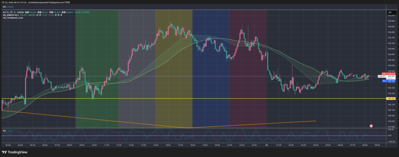Select the CM_TimeBased_Lines indicator legend
This screenshot has height=157, width=399.
tap(13, 18)
